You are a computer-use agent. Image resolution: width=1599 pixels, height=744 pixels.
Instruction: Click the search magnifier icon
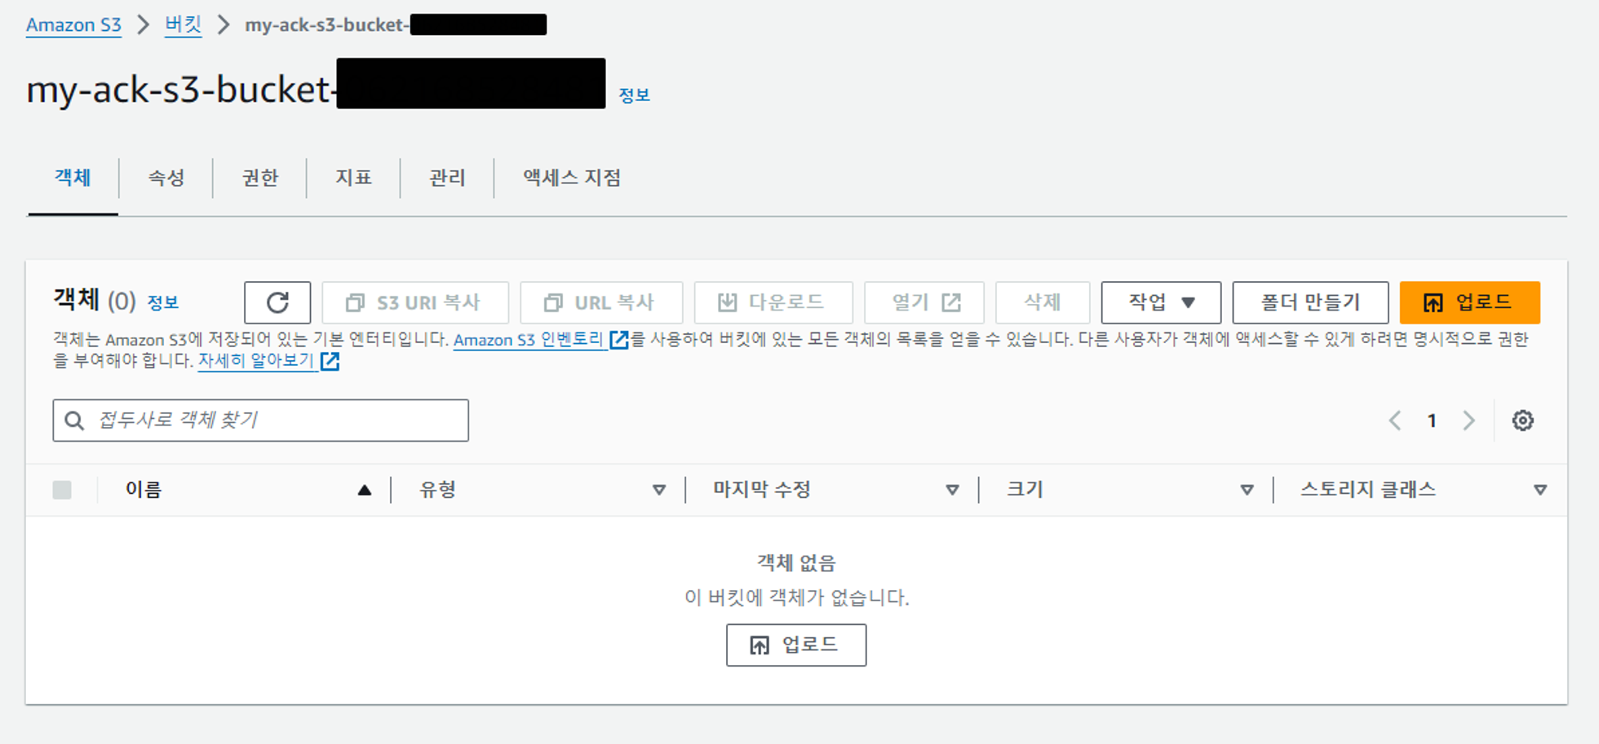click(x=74, y=420)
